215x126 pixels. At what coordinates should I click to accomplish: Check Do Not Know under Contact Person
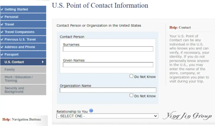(x=131, y=76)
